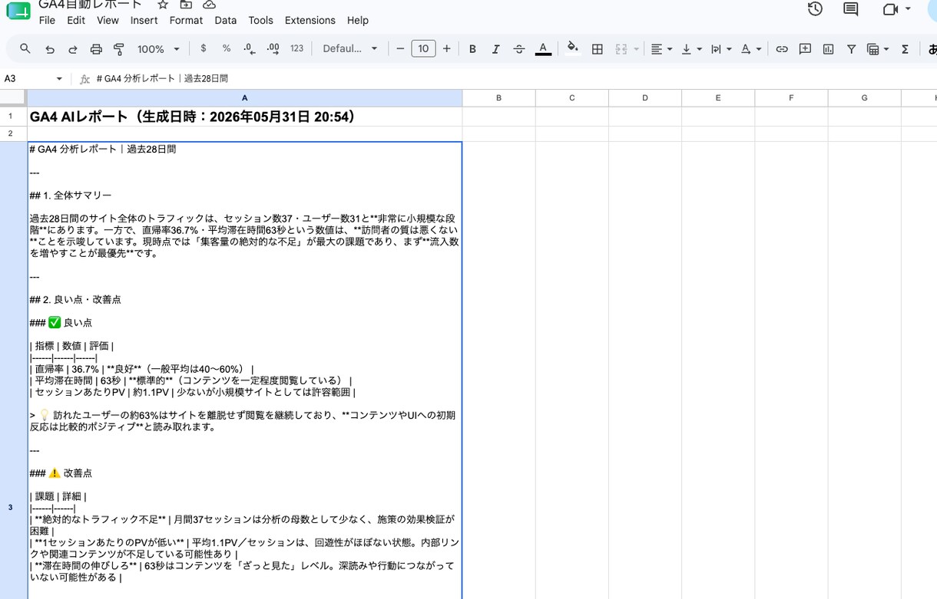Open vertical align dropdown
The height and width of the screenshot is (599, 937).
click(691, 49)
